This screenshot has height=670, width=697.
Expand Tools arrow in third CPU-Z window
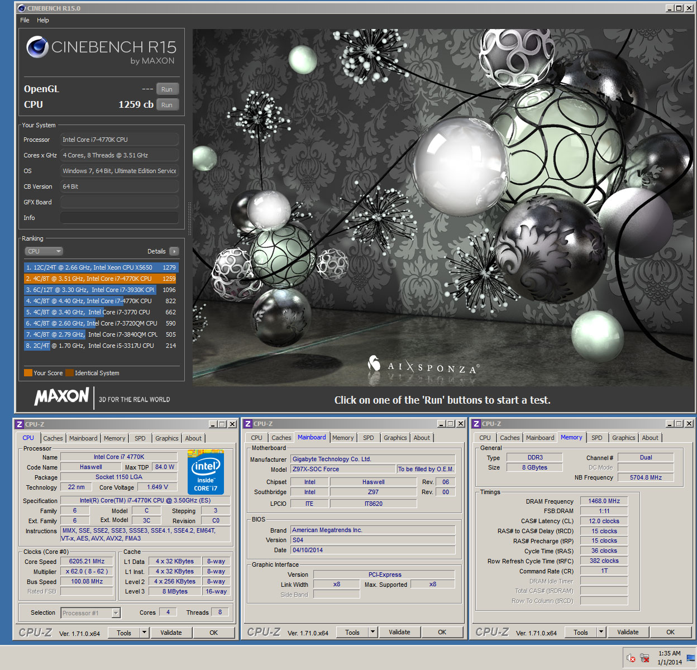pos(601,633)
